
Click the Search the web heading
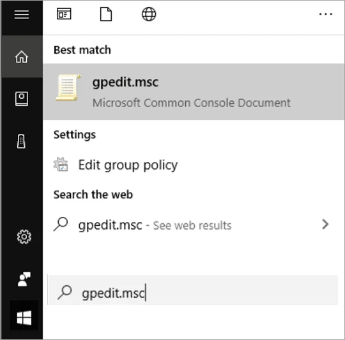93,195
